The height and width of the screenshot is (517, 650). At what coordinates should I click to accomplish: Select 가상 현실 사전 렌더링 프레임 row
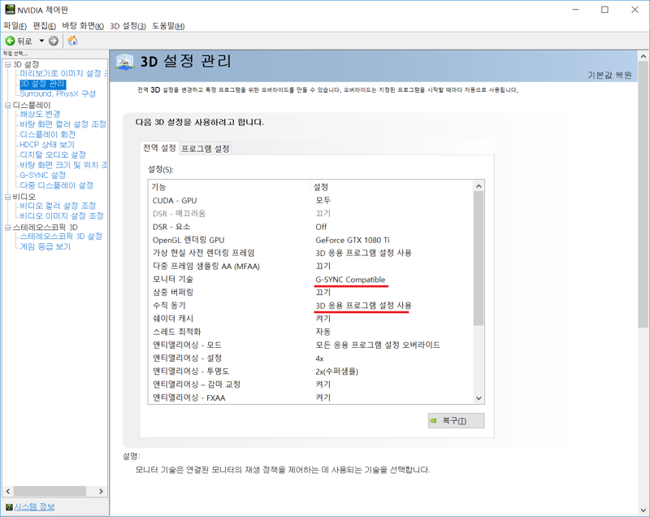click(310, 253)
